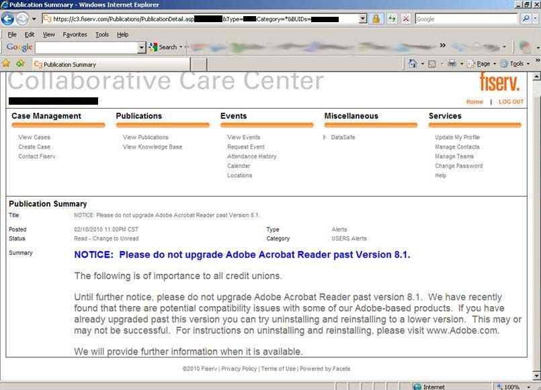The image size is (541, 390).
Task: Open the Print options dropdown arrow
Action: tap(462, 64)
